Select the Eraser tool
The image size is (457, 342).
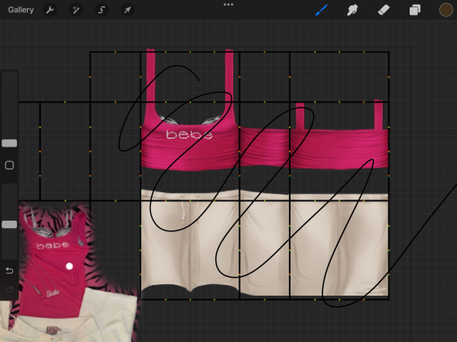pos(384,10)
